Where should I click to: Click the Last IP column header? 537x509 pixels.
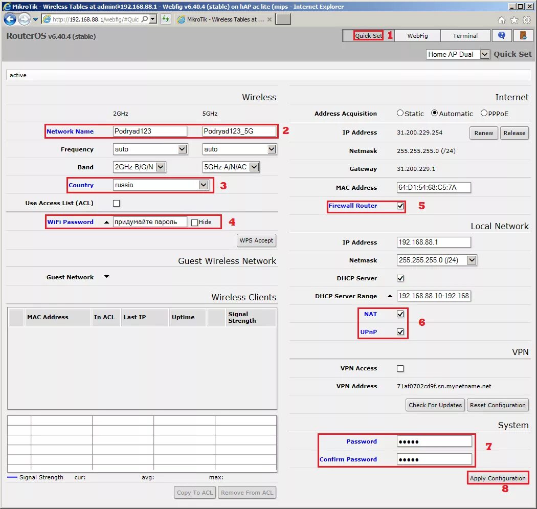tap(145, 317)
